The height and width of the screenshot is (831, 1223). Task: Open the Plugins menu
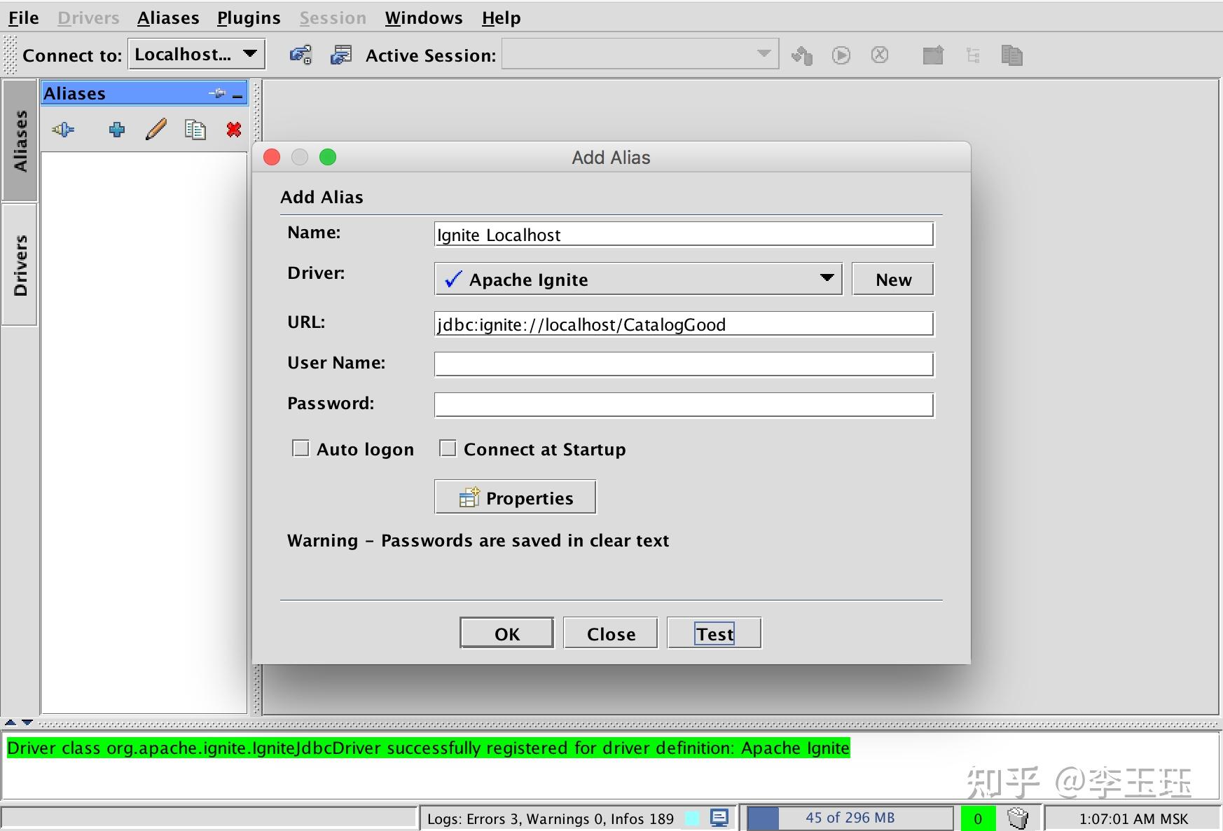(249, 18)
